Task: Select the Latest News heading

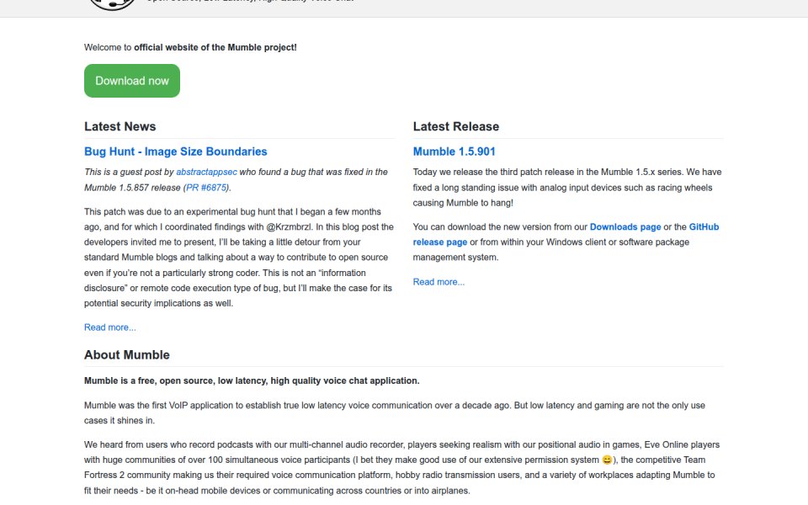Action: coord(120,127)
